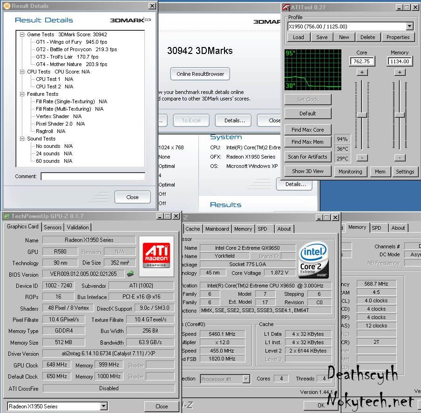The height and width of the screenshot is (413, 421).
Task: Click Show 3D View in ATITool
Action: (x=308, y=171)
